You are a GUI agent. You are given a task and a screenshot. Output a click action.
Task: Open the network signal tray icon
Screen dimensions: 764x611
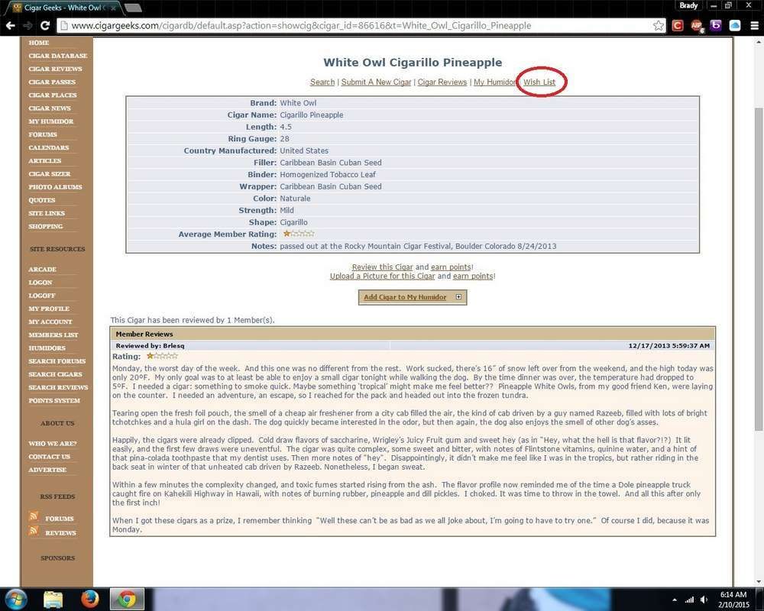click(689, 600)
